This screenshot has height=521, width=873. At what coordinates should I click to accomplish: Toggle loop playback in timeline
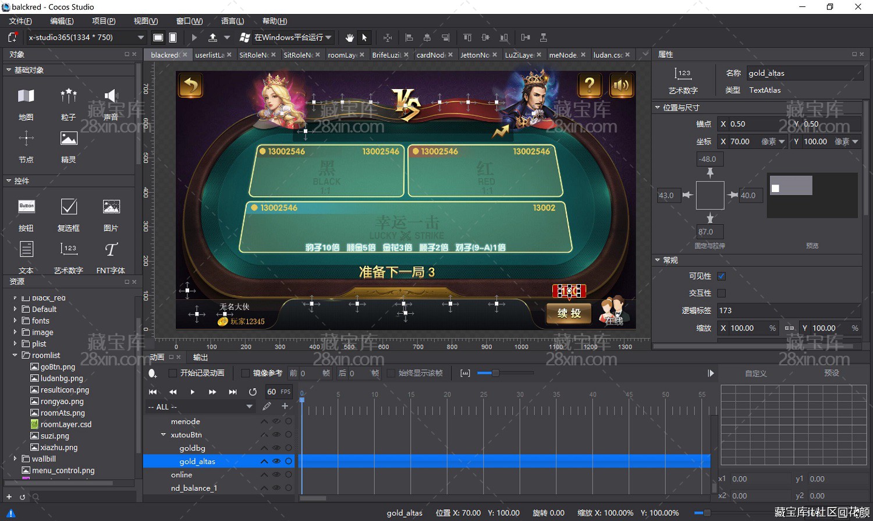[253, 392]
